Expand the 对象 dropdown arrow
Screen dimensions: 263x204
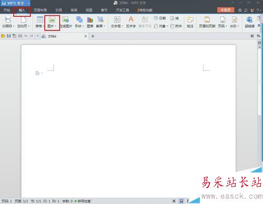(x=167, y=26)
